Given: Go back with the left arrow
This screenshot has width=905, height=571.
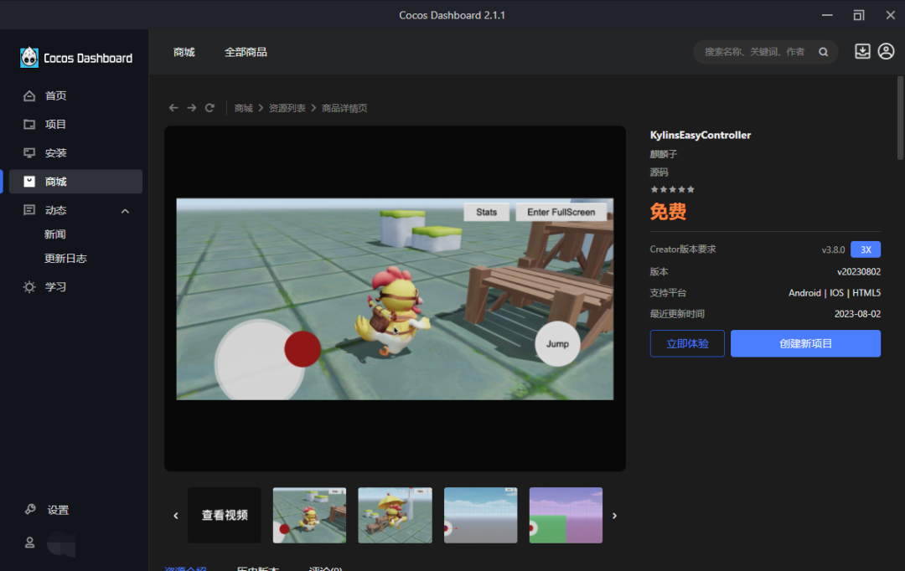Looking at the screenshot, I should [x=173, y=108].
